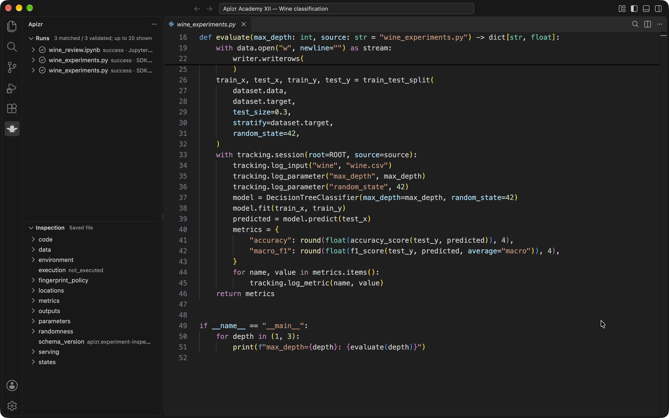Expand the parameters node
The width and height of the screenshot is (669, 418).
click(33, 321)
